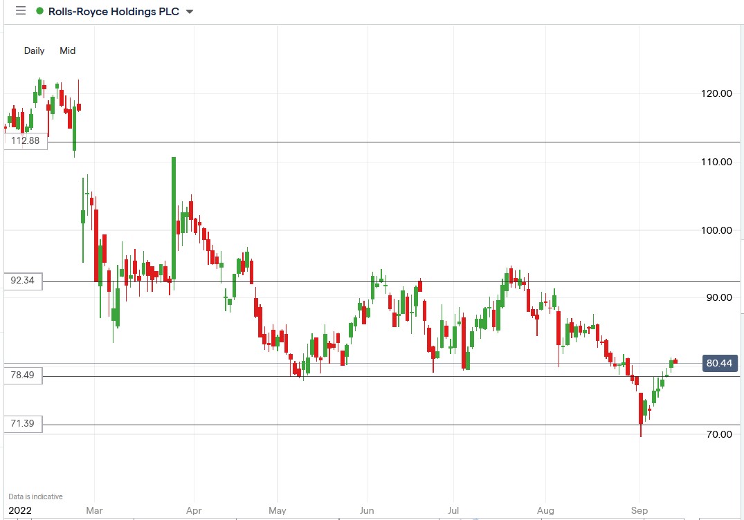Click the 92.34 horizontal level label
The width and height of the screenshot is (744, 520).
24,281
